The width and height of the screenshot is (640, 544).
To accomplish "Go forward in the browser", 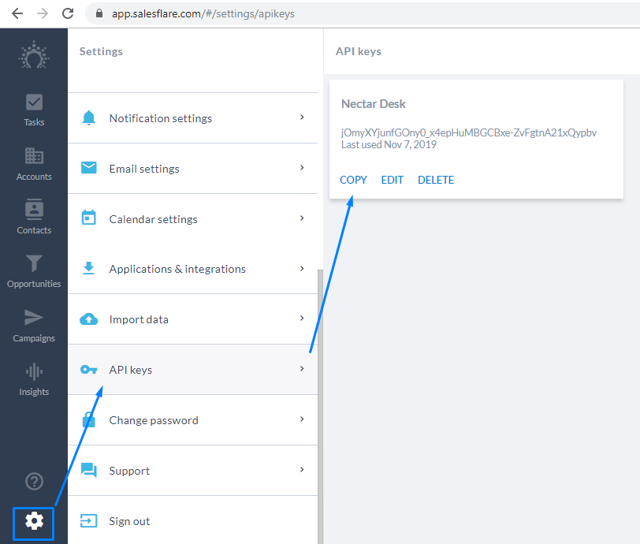I will coord(43,13).
